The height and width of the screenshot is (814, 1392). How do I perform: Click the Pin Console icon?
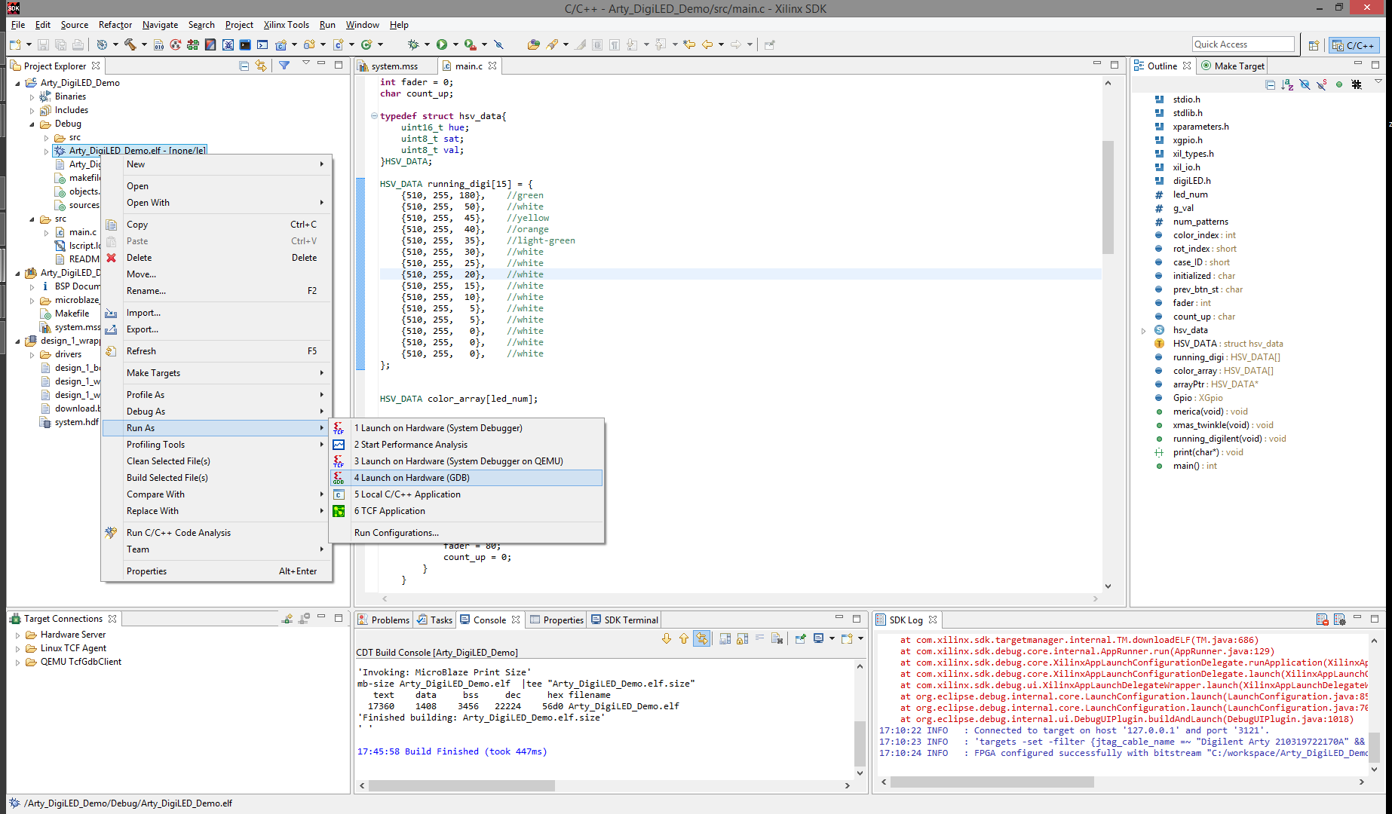click(x=801, y=639)
